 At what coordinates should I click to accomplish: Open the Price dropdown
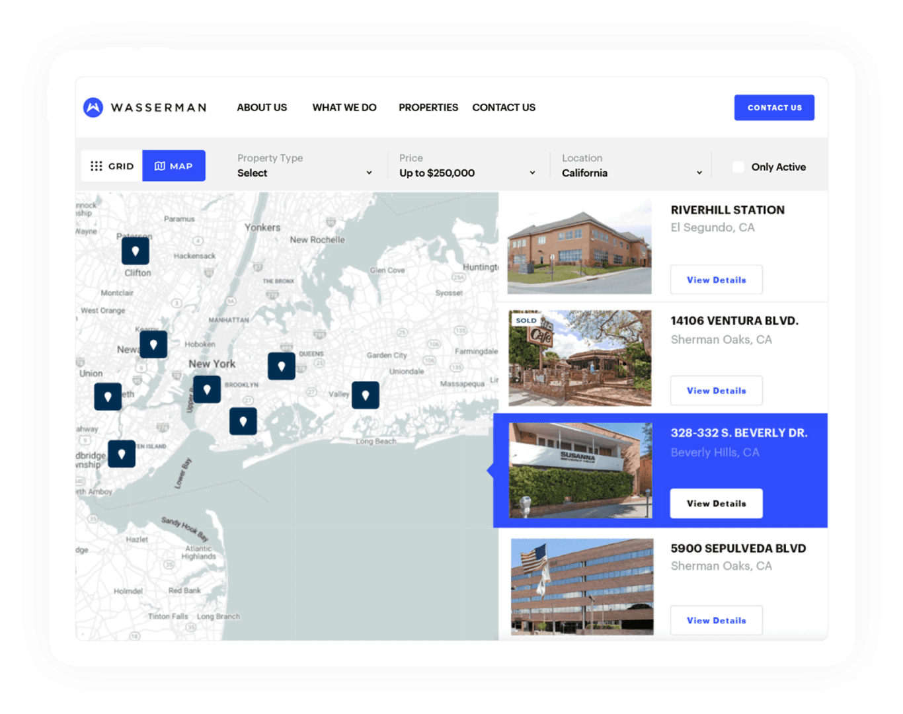click(x=467, y=166)
